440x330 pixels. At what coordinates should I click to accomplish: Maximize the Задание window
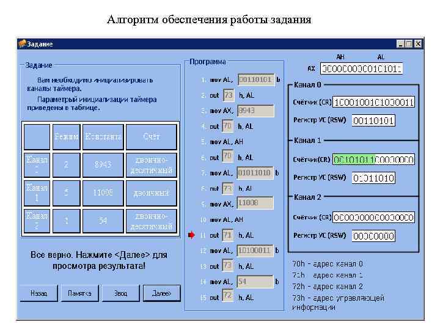click(x=409, y=44)
